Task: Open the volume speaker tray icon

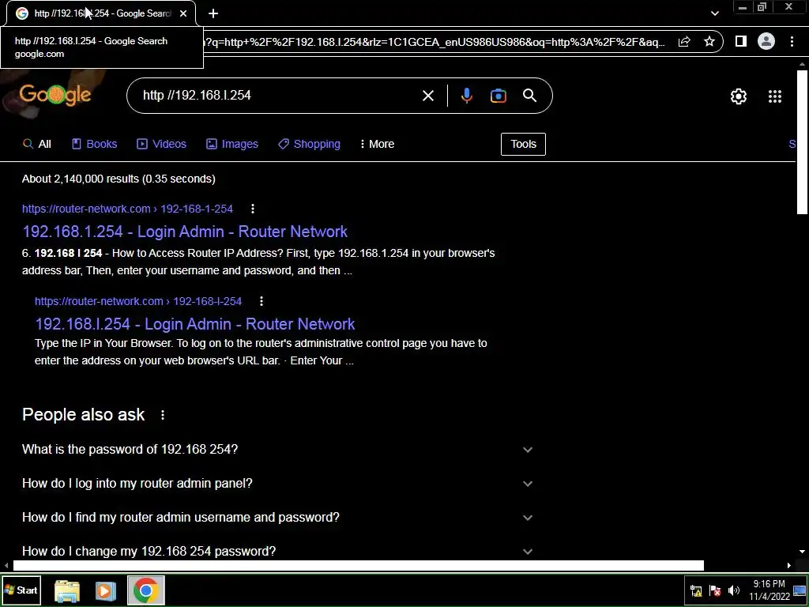Action: pos(733,590)
